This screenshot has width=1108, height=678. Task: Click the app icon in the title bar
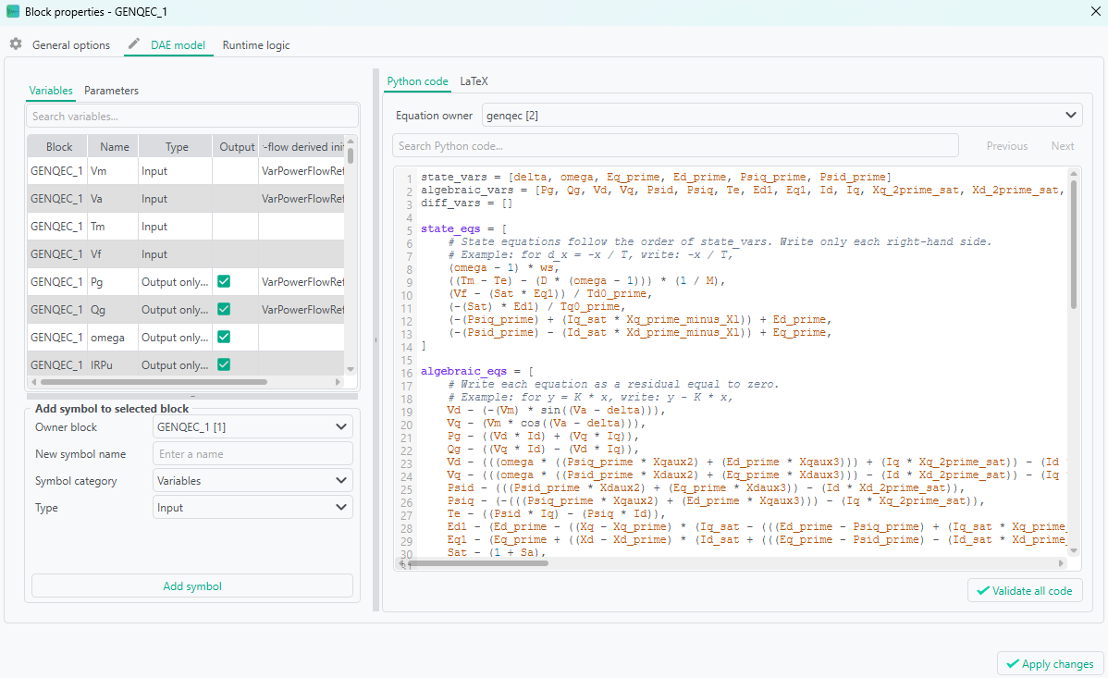13,11
